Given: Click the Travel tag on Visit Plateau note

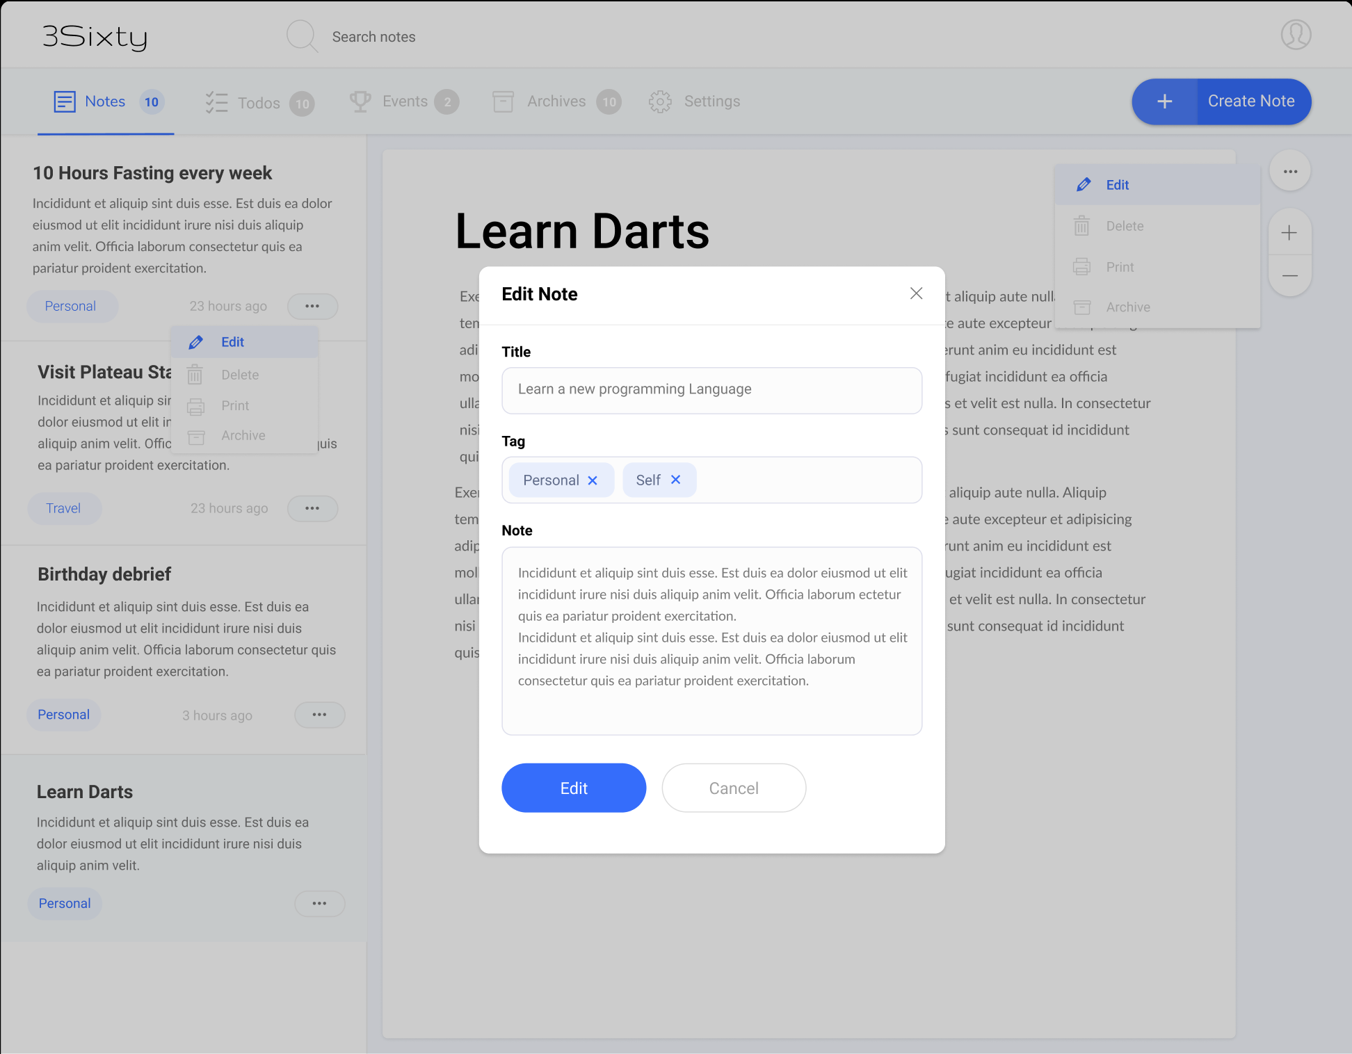Looking at the screenshot, I should (x=63, y=508).
